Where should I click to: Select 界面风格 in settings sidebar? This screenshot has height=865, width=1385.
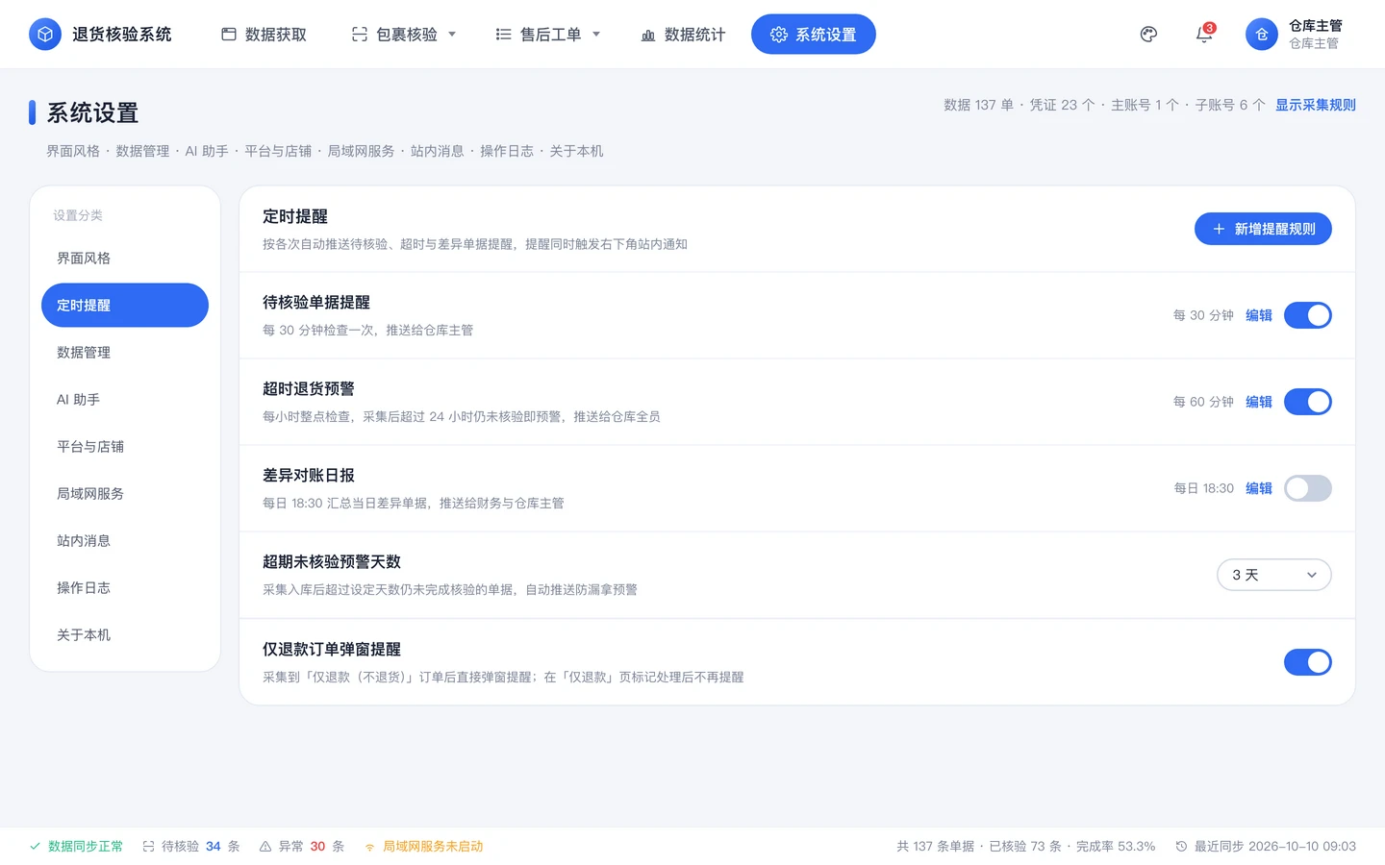tap(125, 259)
